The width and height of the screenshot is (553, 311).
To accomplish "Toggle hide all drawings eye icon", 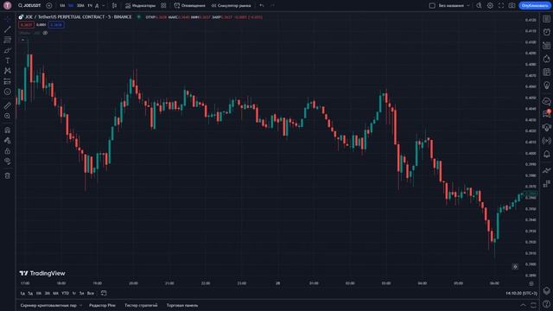I will coord(8,162).
